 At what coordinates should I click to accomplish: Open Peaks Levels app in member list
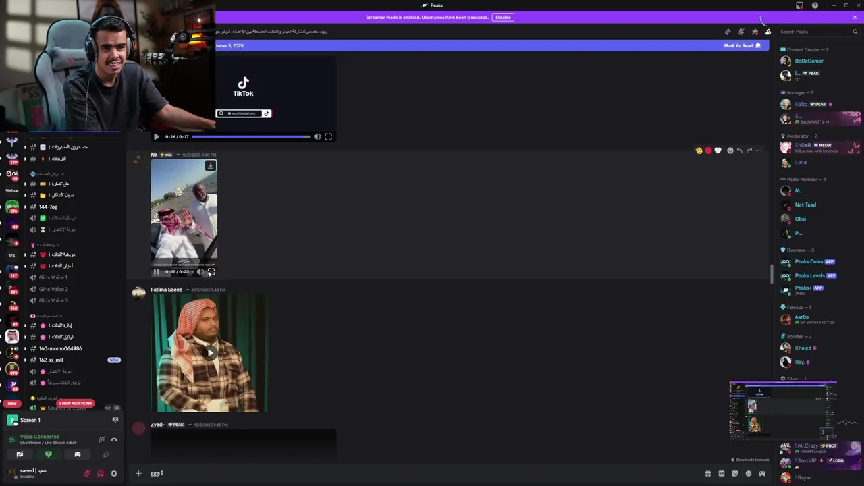tap(809, 275)
